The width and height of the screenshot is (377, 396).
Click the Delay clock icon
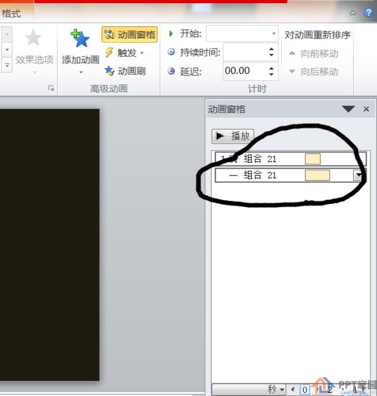point(171,71)
